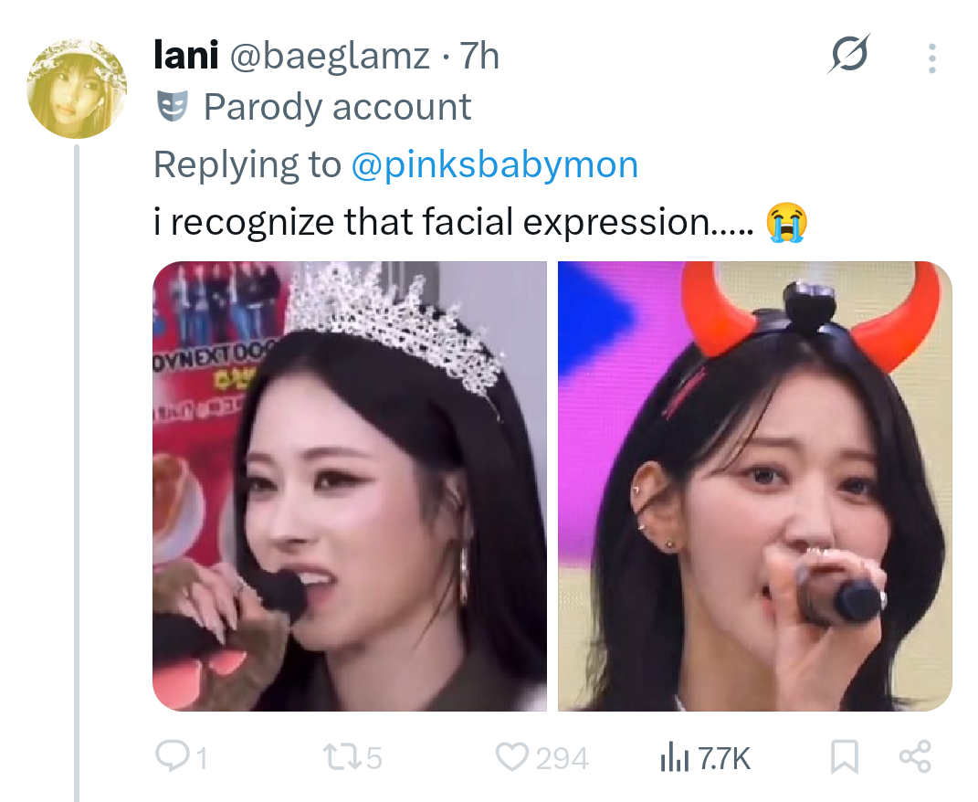Image resolution: width=978 pixels, height=802 pixels.
Task: Open the parody account mask icon
Action: [173, 105]
